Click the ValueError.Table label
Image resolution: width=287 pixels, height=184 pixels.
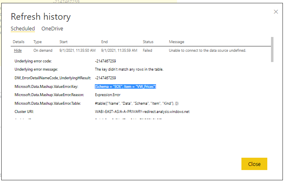point(48,103)
